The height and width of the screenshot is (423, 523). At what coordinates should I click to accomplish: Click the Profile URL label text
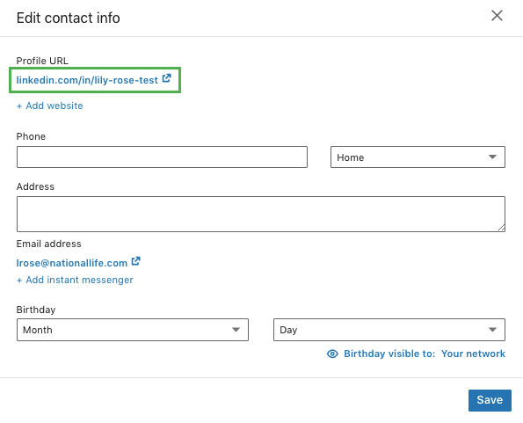(x=42, y=61)
